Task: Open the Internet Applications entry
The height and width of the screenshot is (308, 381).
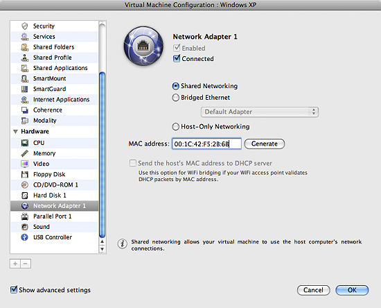Action: [x=55, y=99]
